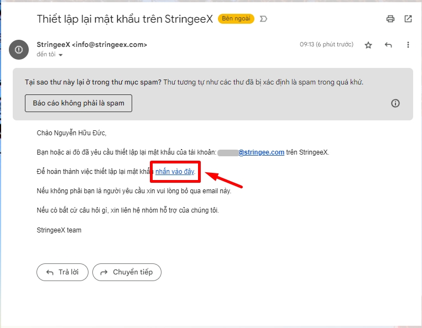
Task: Expand recipient details arrow next to "đến tôi"
Action: pos(61,55)
